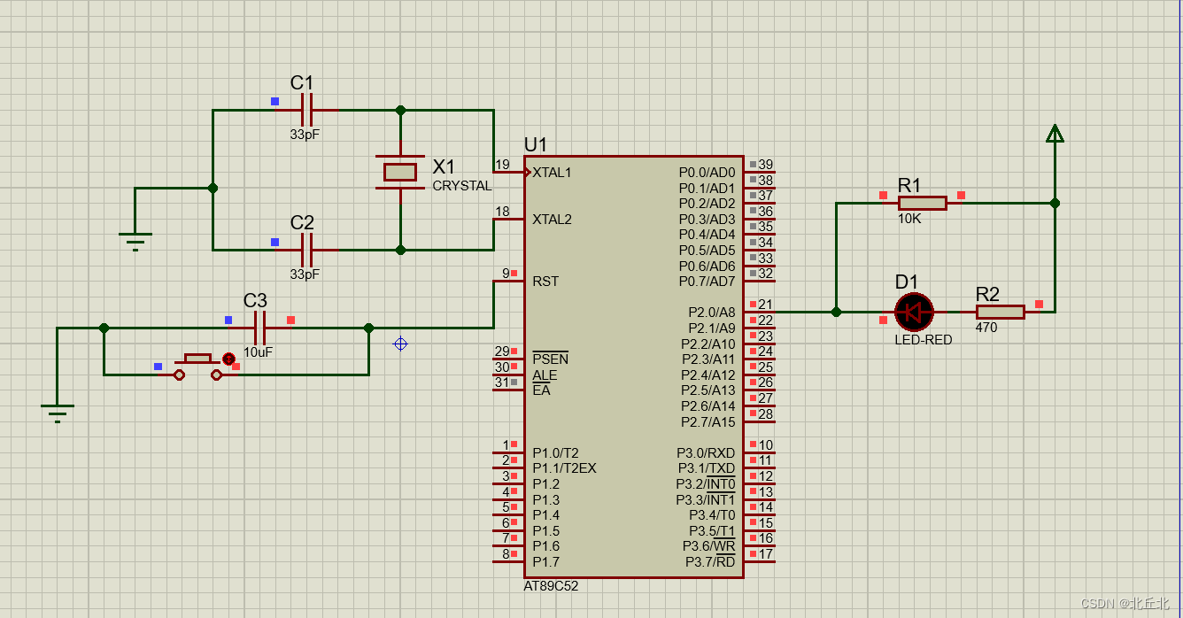This screenshot has width=1183, height=618.
Task: Click the junction dot above crystal X1
Action: click(x=400, y=111)
